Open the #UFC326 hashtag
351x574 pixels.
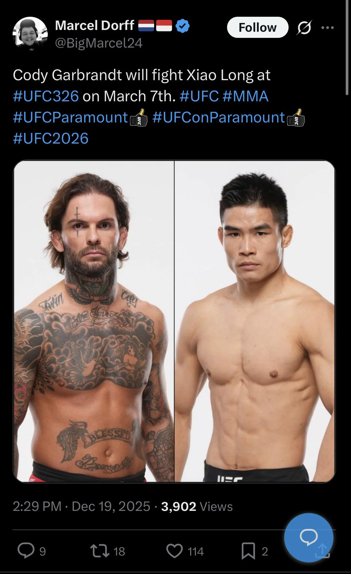point(46,96)
